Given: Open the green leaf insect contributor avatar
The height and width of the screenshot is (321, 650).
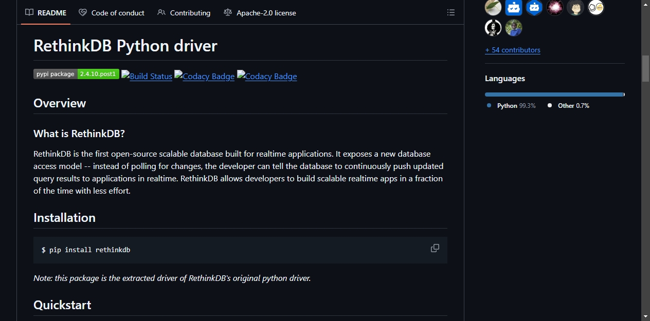Looking at the screenshot, I should point(493,7).
